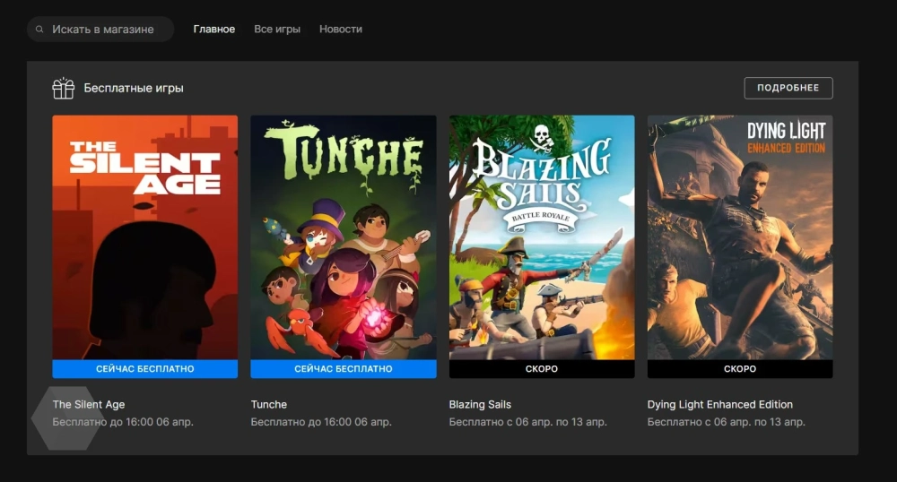Open the Главное tab
Screen dimensions: 897x482
point(214,30)
